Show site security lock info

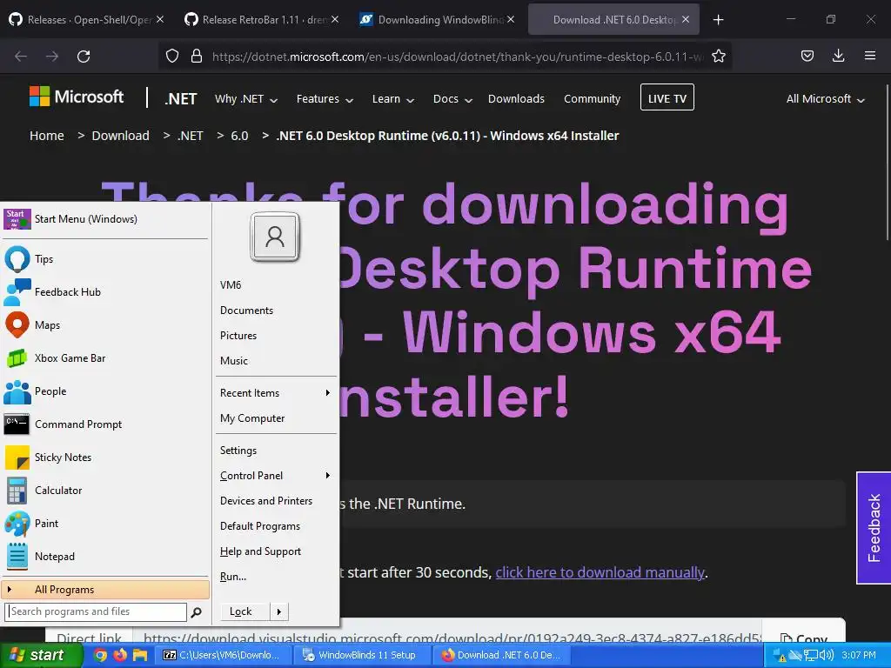click(197, 57)
